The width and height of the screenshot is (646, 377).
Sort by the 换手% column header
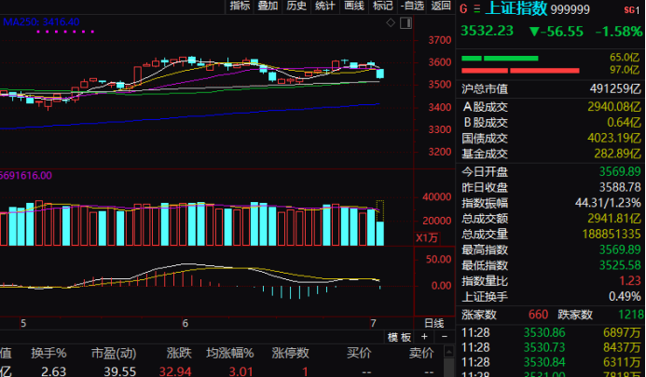click(48, 353)
